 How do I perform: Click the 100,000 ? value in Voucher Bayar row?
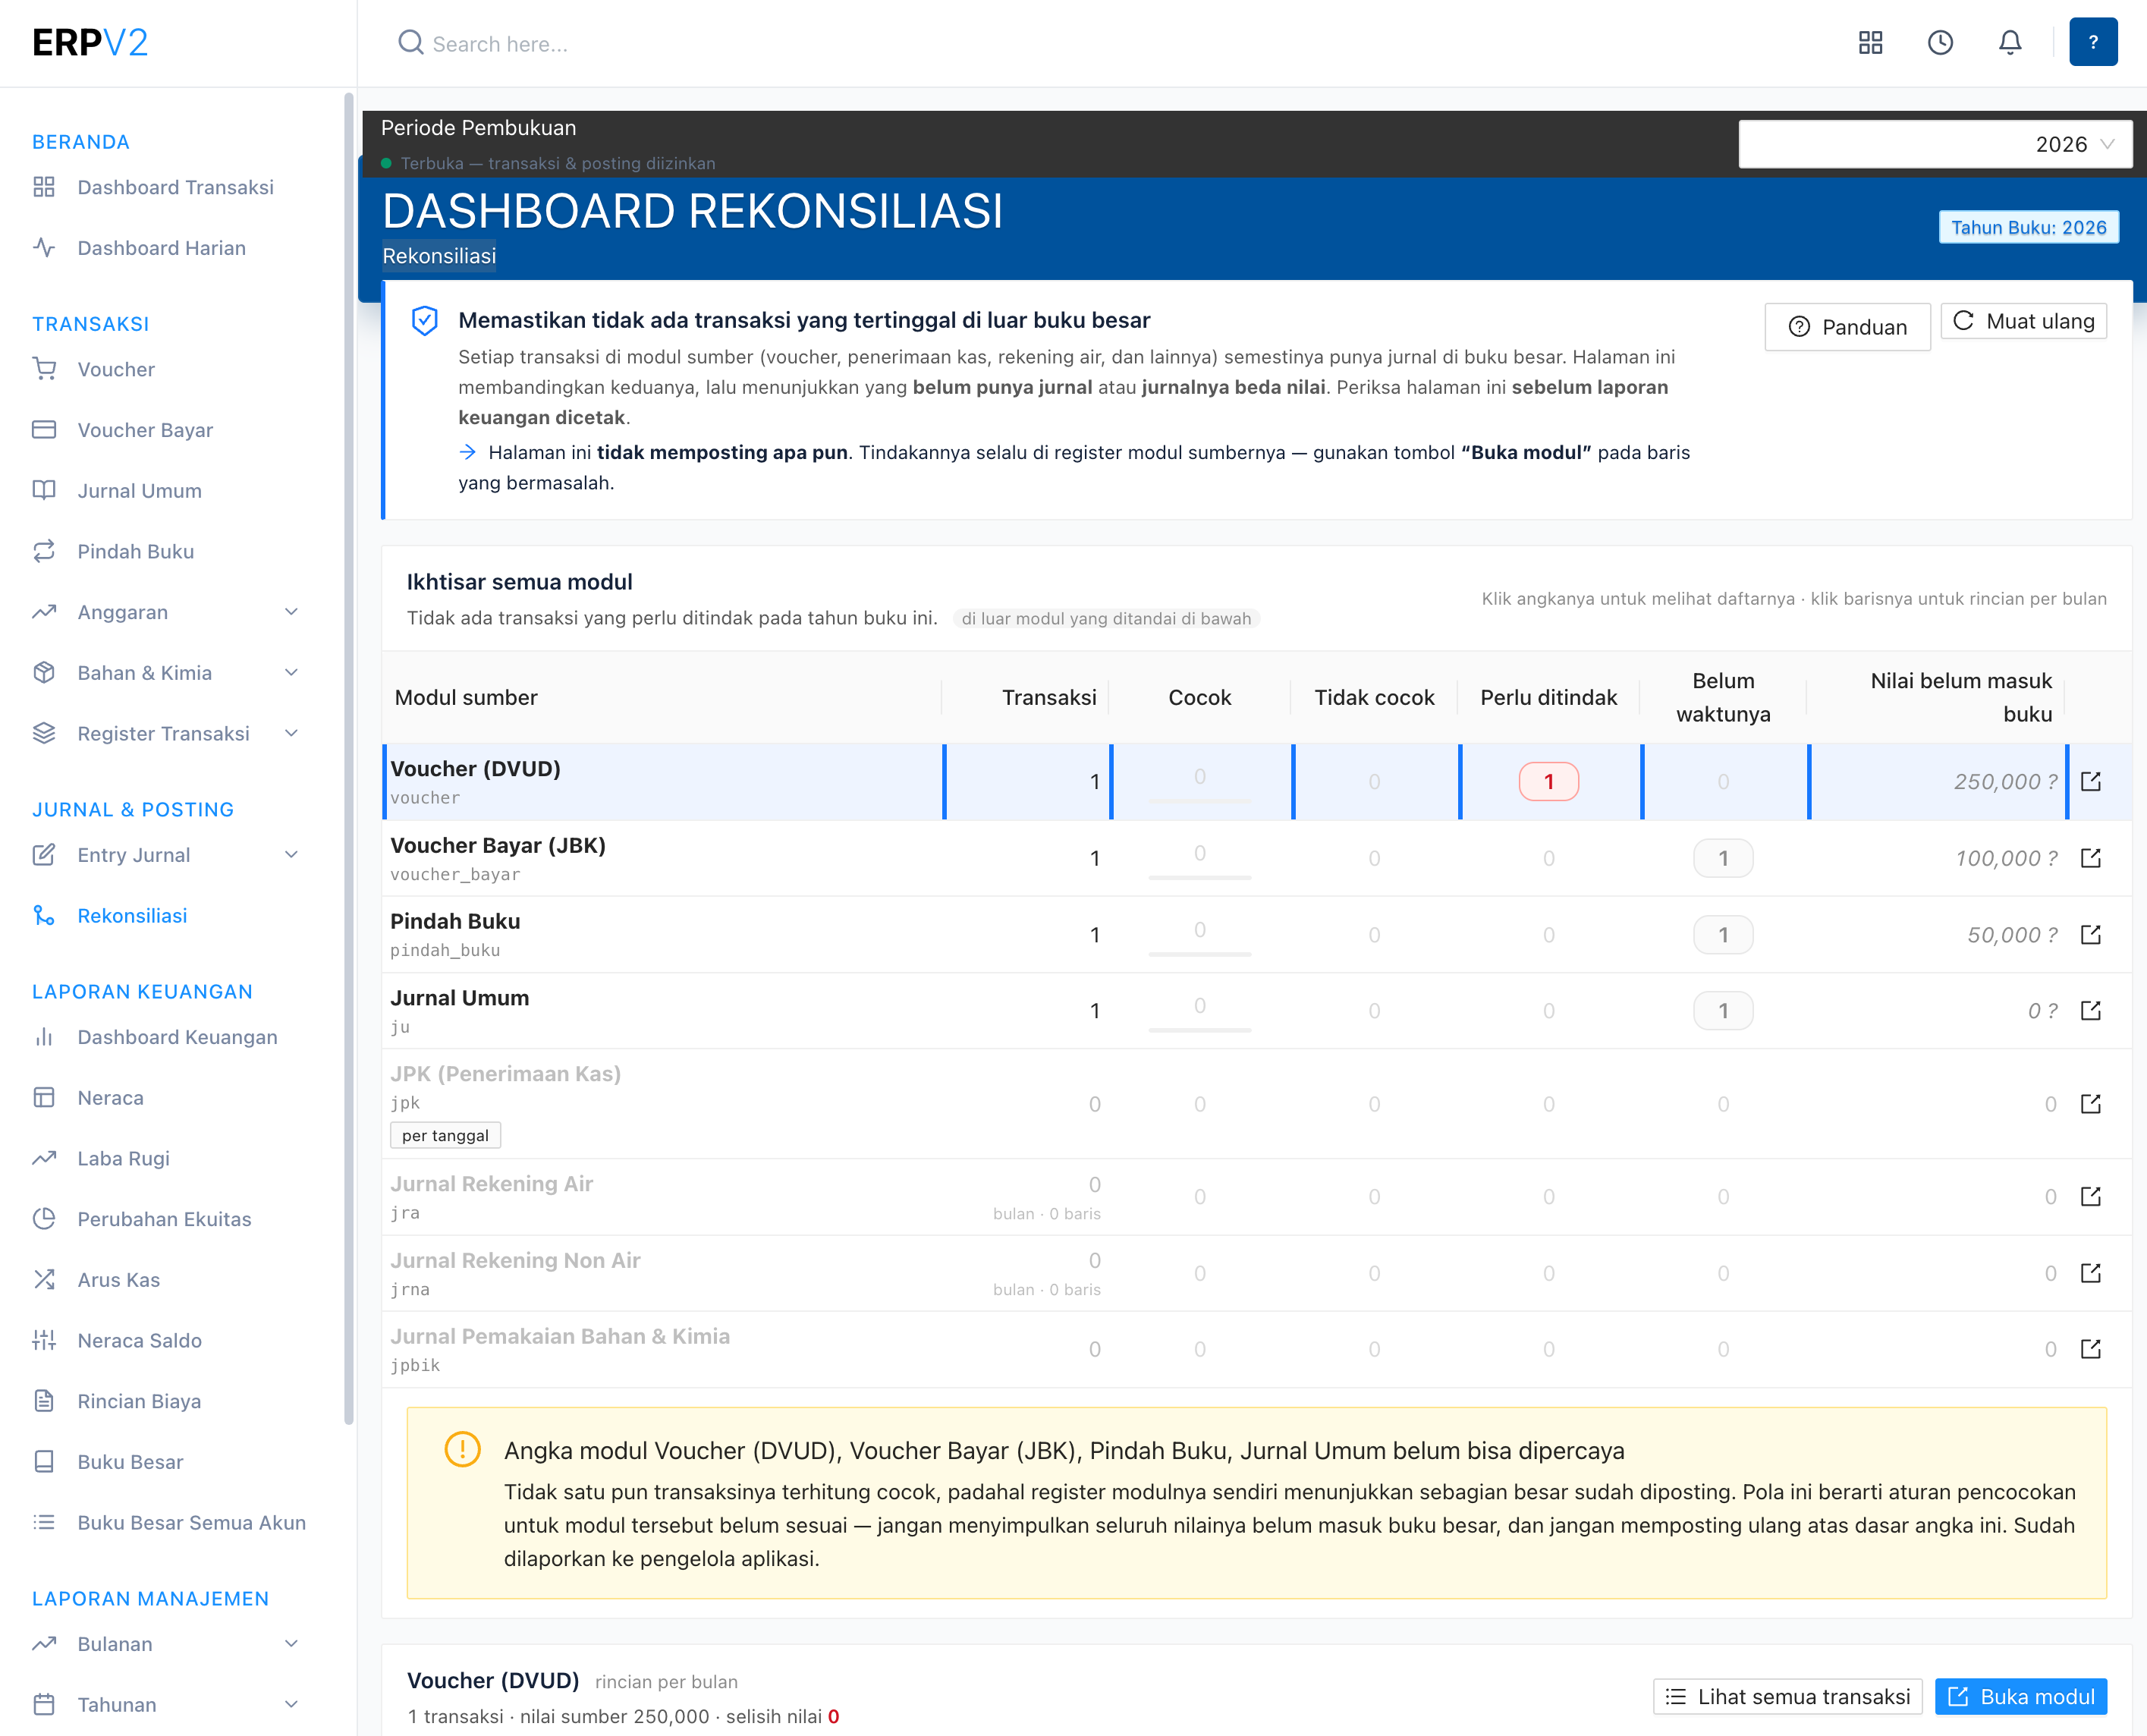pos(2006,858)
